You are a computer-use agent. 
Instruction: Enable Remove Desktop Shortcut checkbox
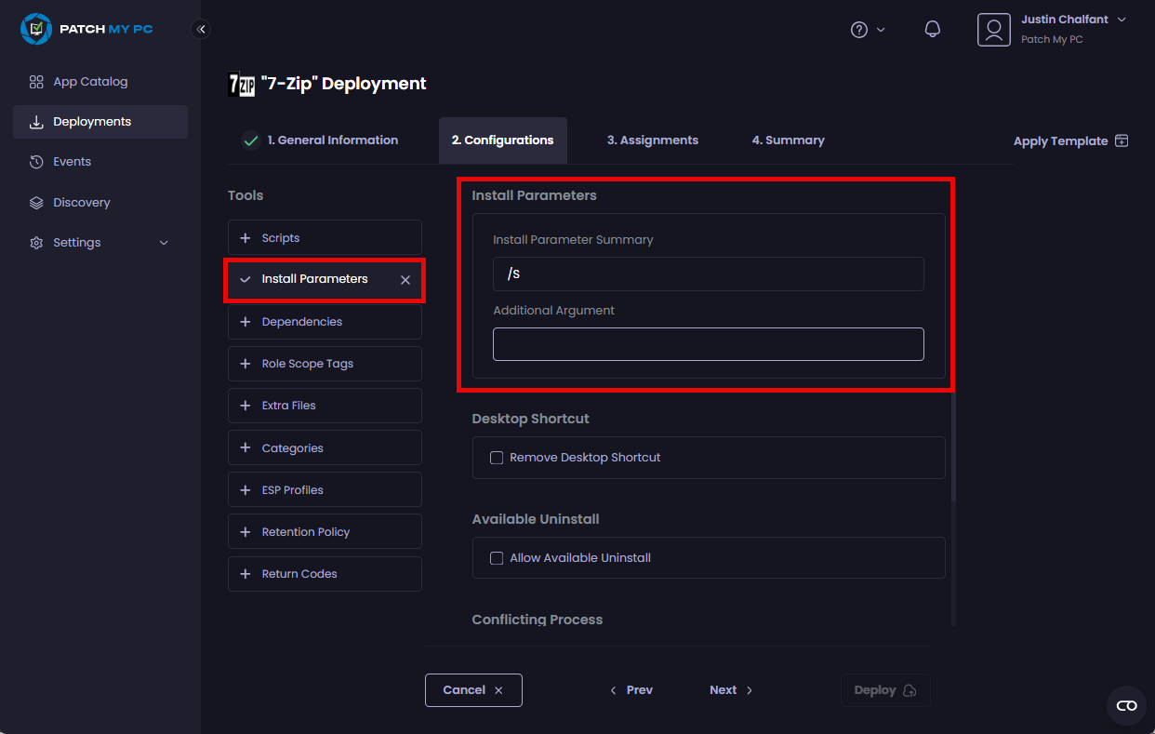(497, 458)
